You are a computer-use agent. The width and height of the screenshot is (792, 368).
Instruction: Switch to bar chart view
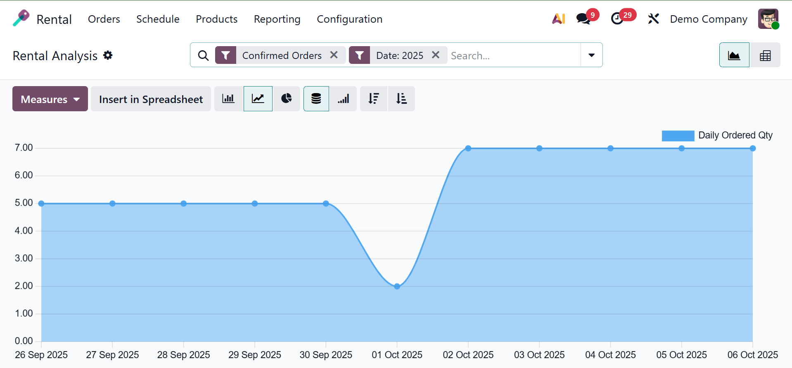click(x=228, y=99)
